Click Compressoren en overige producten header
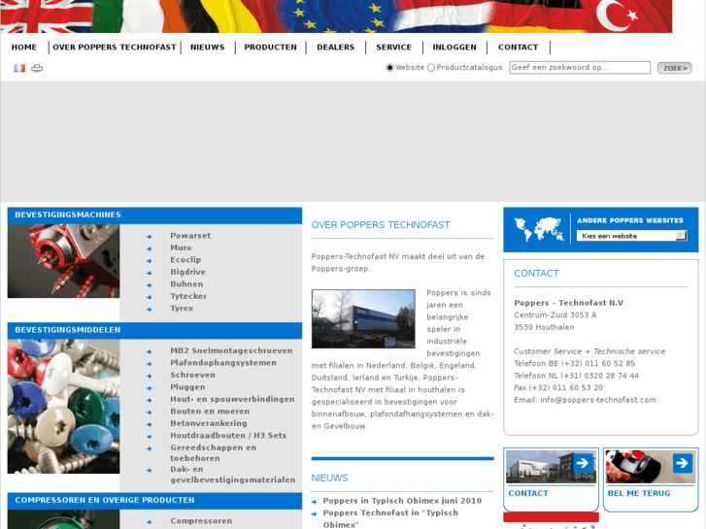 click(x=154, y=501)
